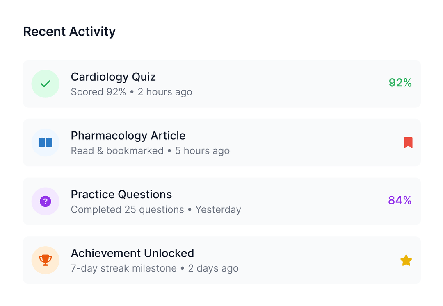Select the yellow star icon on Achievement Unlocked row
This screenshot has height=306, width=443.
coord(406,260)
